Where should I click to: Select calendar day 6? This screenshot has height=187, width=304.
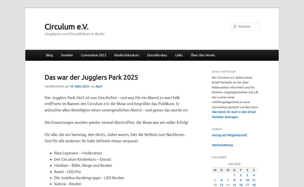pos(221,180)
